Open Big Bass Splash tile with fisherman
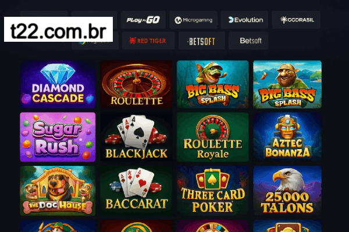 coord(287,84)
